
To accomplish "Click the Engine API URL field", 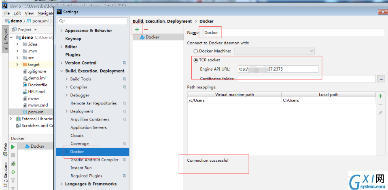I will pyautogui.click(x=278, y=69).
